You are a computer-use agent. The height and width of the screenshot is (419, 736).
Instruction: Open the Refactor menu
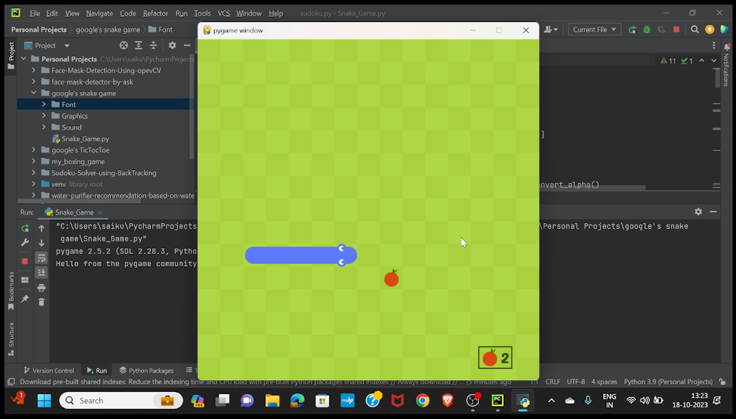155,13
